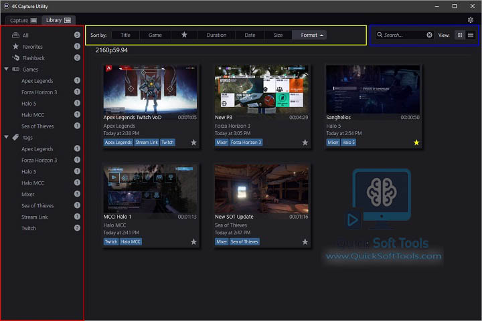Click the Favorites star sidebar icon
482x321 pixels.
[15, 46]
